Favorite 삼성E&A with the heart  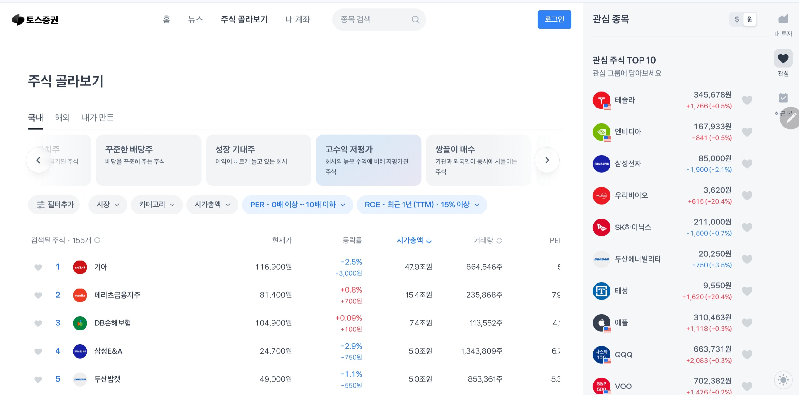tap(38, 351)
